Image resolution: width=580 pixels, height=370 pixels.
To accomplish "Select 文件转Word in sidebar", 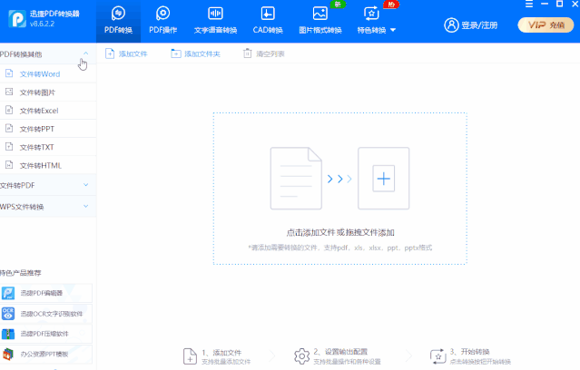I will pos(48,74).
